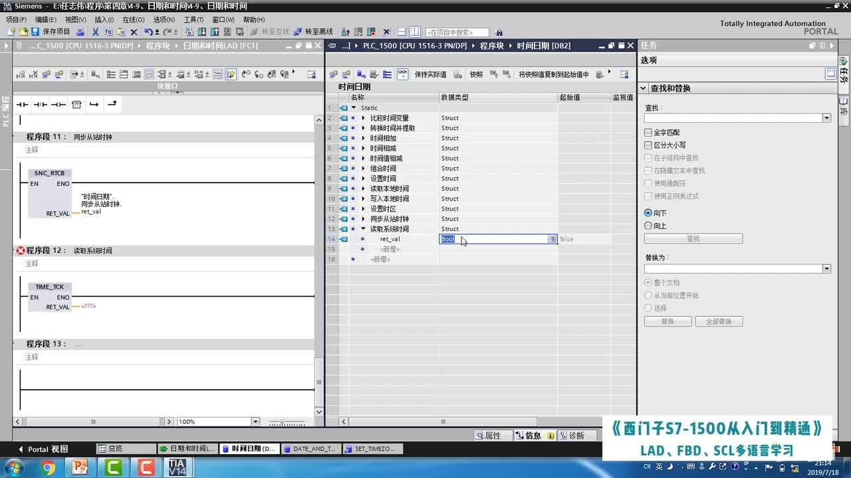This screenshot has height=478, width=851.
Task: Expand the 转换时间并提取 struct row
Action: (x=363, y=128)
